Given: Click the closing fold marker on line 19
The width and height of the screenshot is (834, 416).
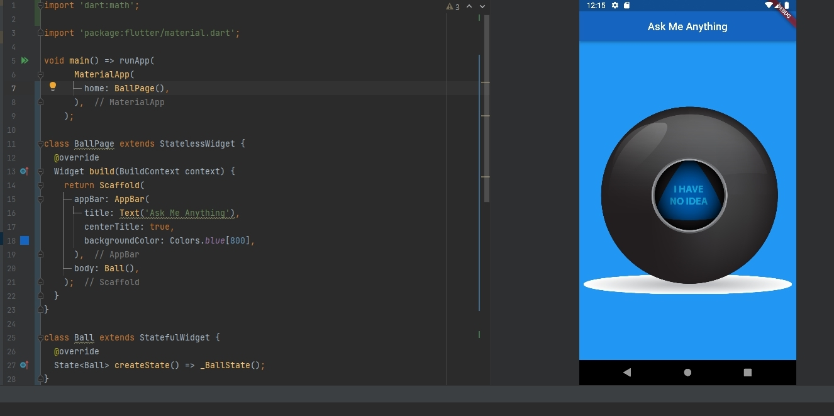Looking at the screenshot, I should 40,254.
